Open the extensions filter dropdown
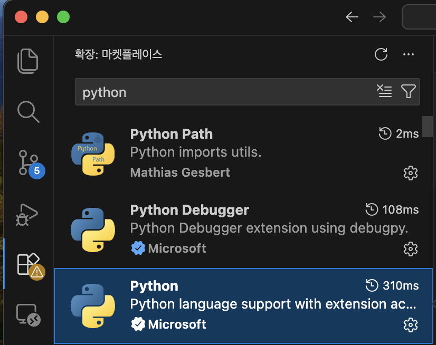The image size is (436, 345). tap(408, 92)
